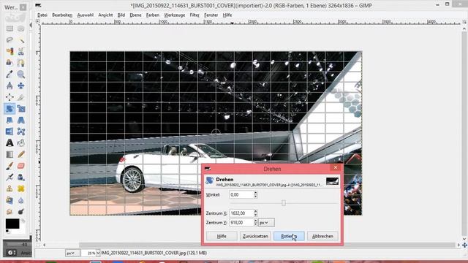The height and width of the screenshot is (263, 468).
Task: Click the Abbrechen button
Action: pyautogui.click(x=322, y=236)
